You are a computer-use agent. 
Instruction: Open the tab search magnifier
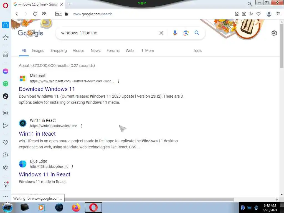point(249,4)
